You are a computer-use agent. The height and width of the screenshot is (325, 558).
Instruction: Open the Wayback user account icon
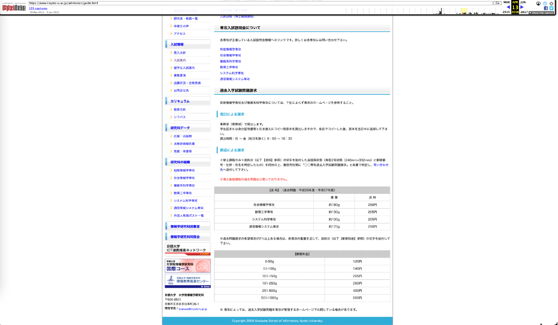539,3
